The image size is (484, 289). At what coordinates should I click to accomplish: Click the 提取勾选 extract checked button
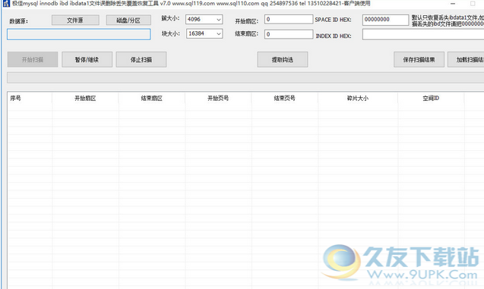point(283,59)
